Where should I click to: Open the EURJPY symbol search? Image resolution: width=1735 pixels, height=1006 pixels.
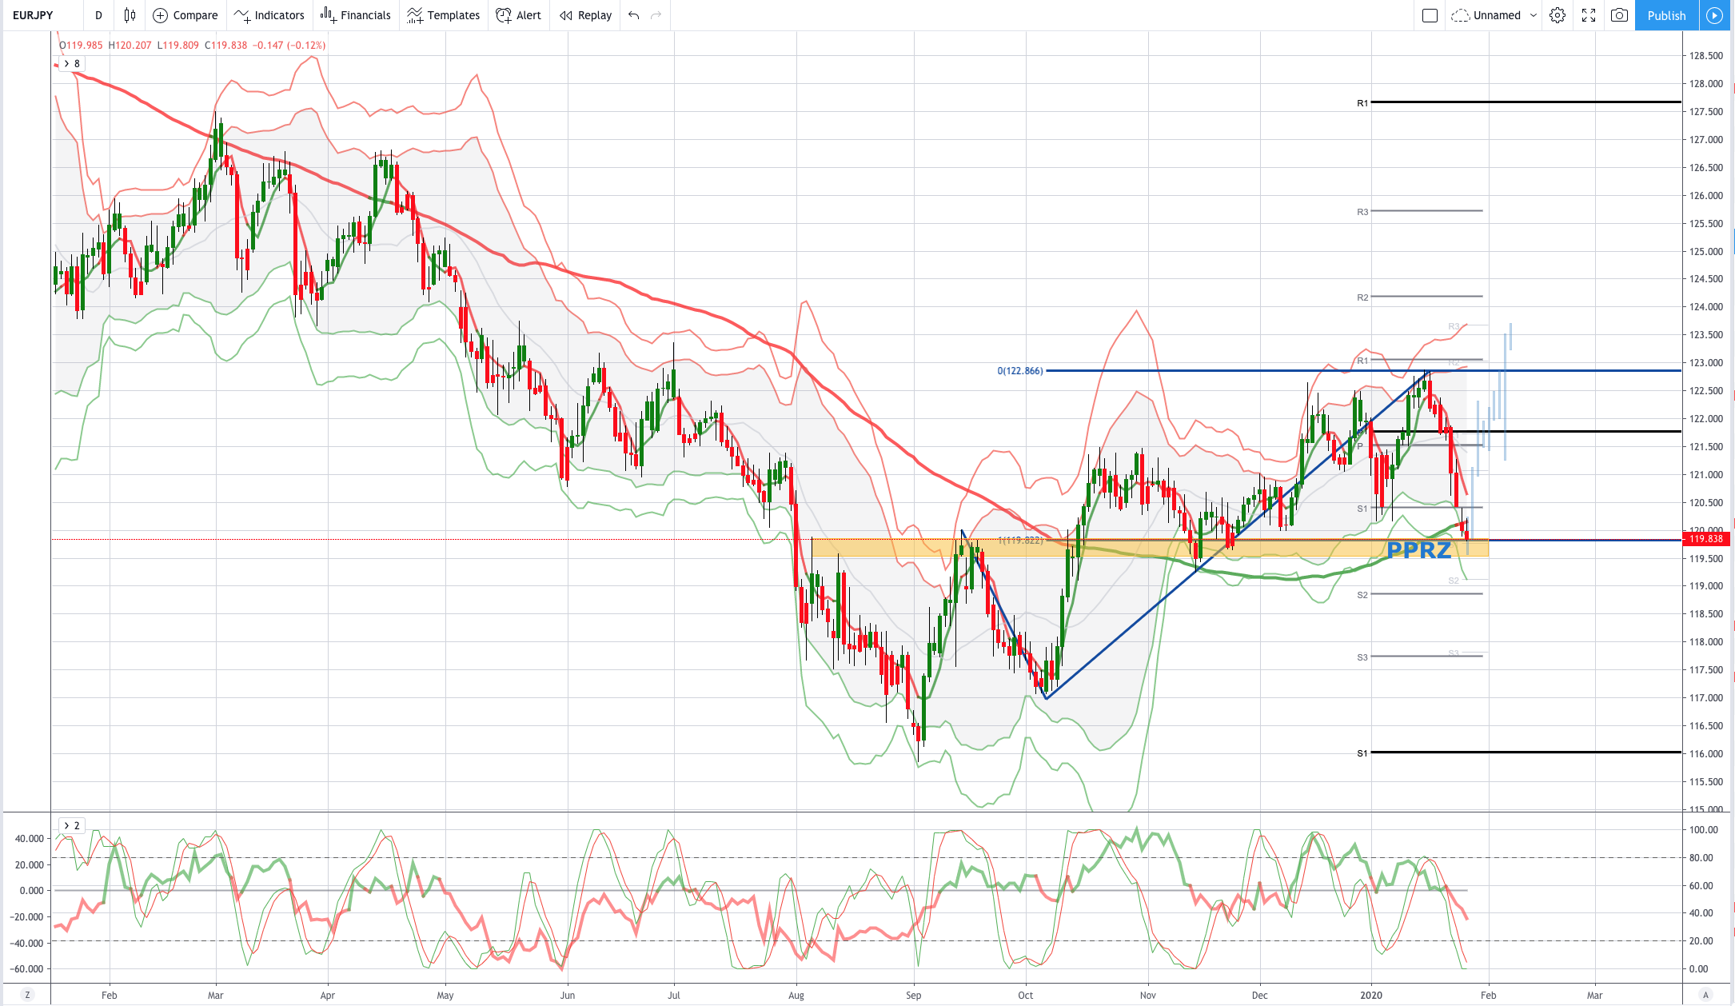click(33, 15)
